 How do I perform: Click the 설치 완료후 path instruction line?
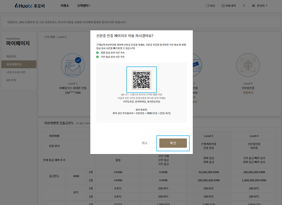click(x=142, y=113)
